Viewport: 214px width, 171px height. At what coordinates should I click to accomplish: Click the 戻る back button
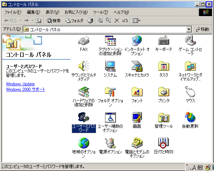11,21
